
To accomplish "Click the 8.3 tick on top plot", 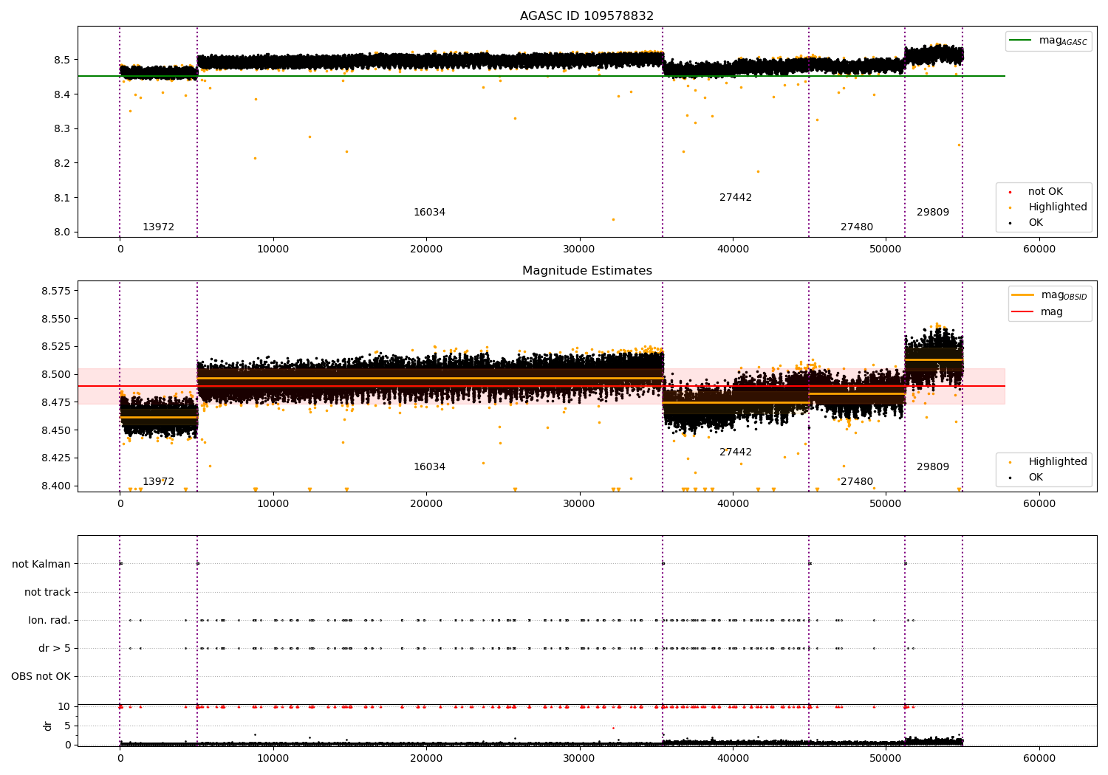I will [62, 129].
